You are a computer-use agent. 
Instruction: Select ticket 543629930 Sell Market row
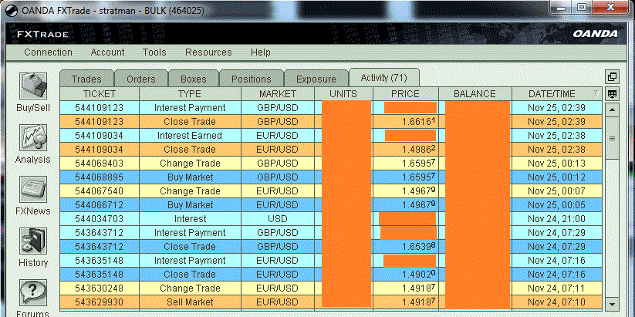331,302
